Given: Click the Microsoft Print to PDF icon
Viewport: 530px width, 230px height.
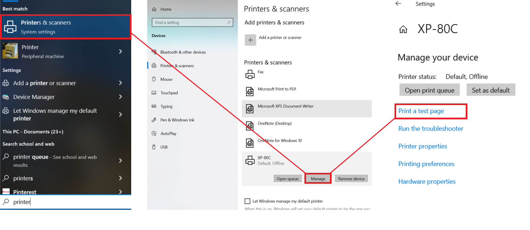Looking at the screenshot, I should (x=250, y=91).
